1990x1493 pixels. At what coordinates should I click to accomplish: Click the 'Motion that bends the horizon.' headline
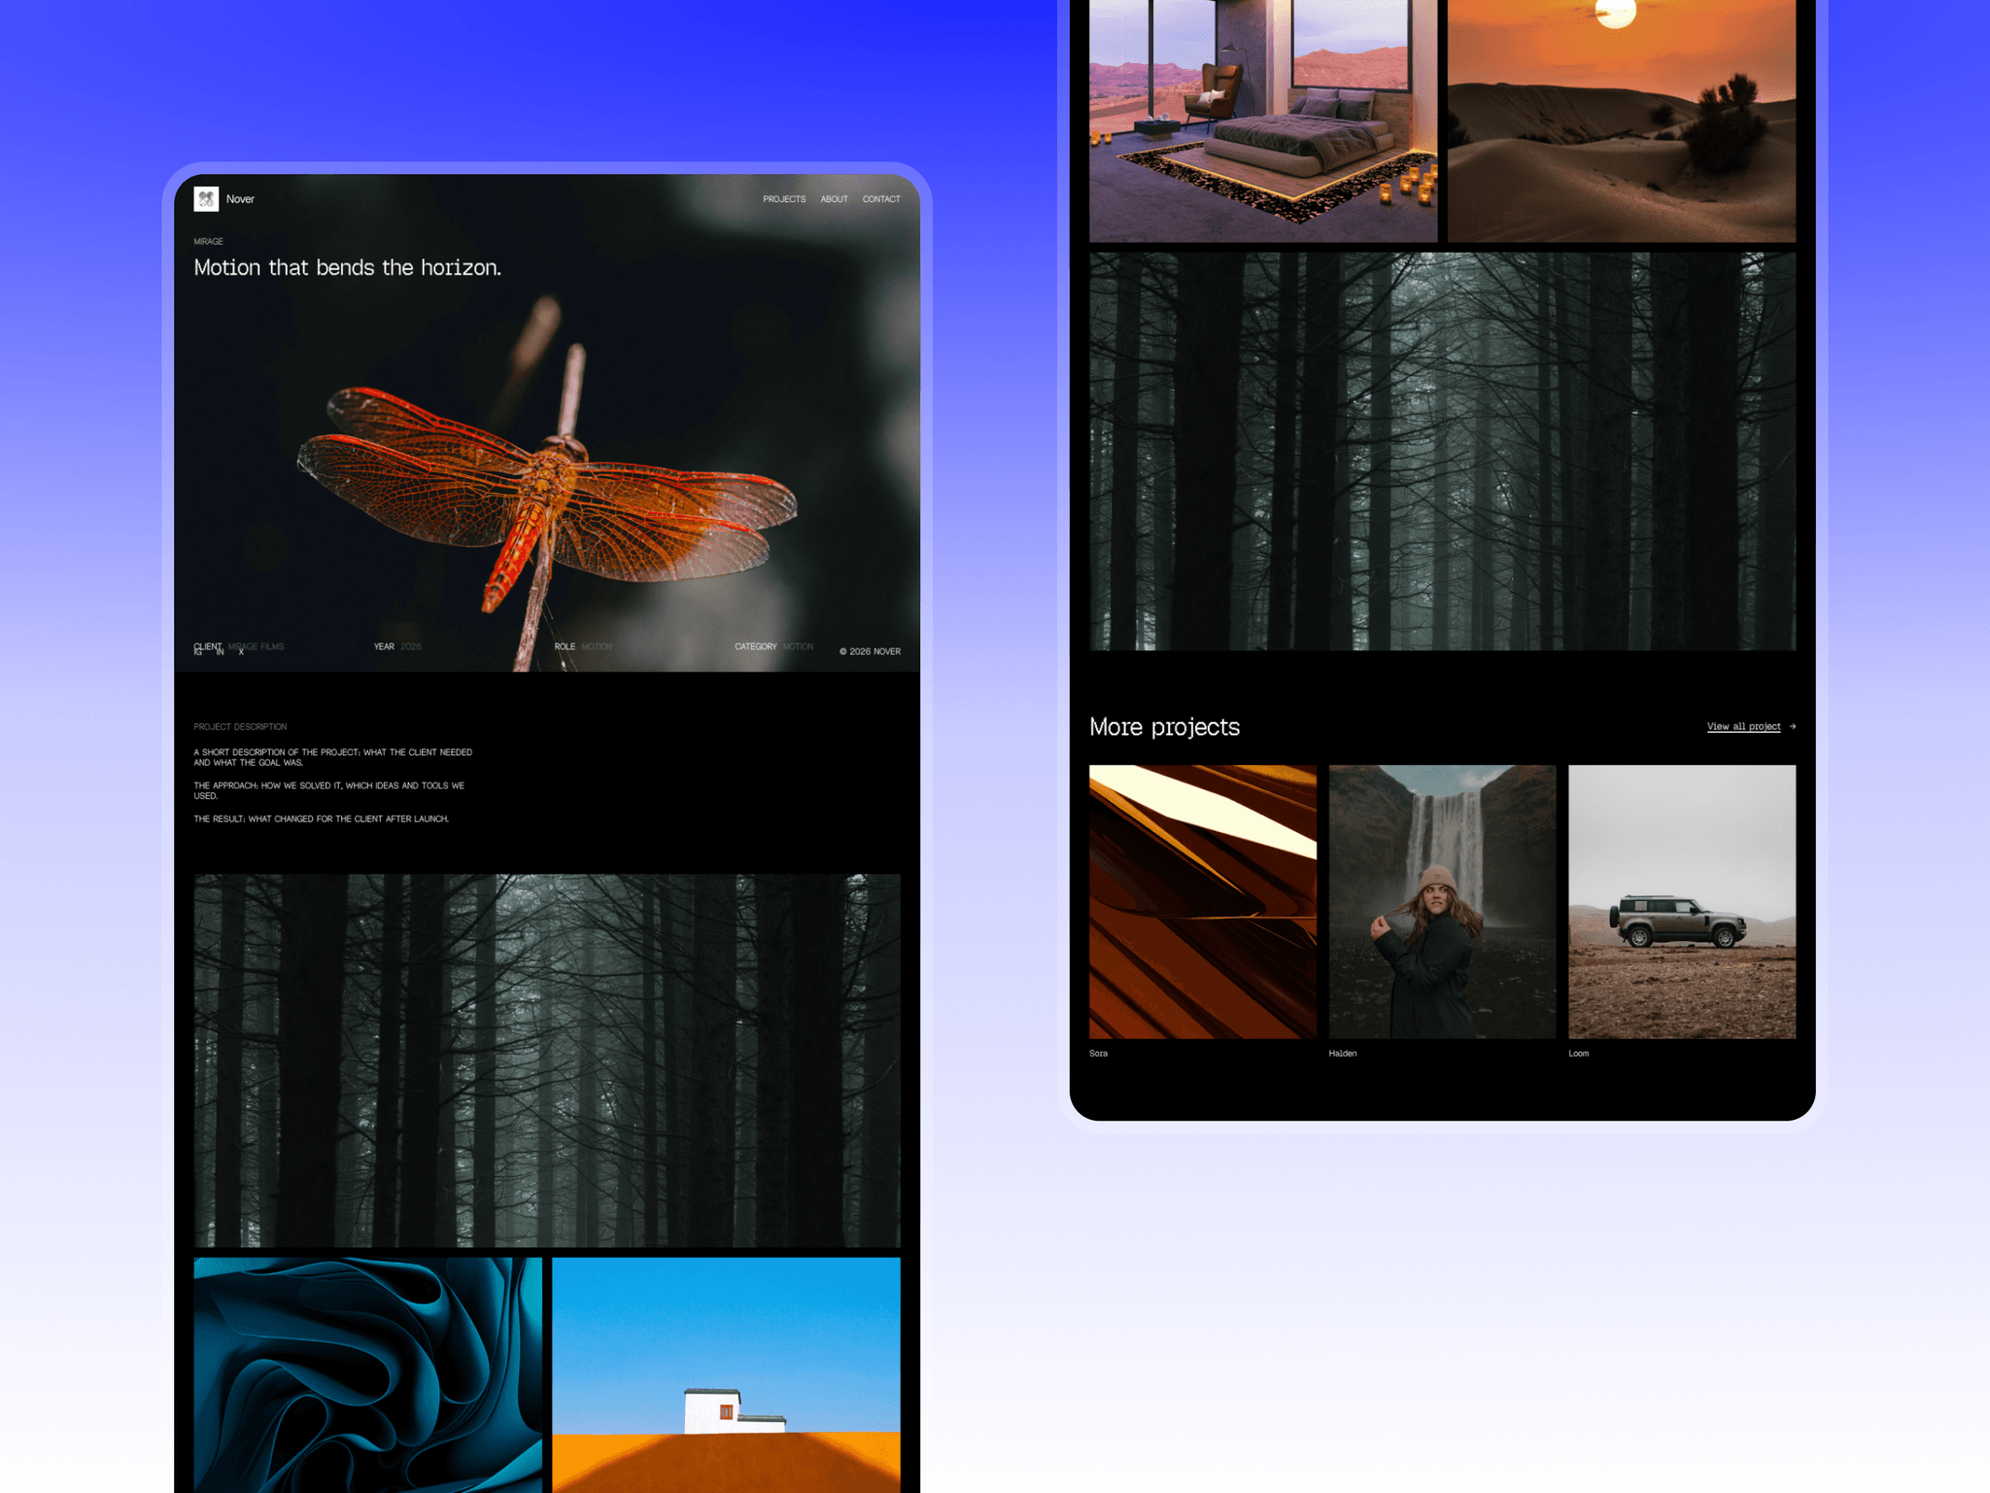pyautogui.click(x=348, y=267)
